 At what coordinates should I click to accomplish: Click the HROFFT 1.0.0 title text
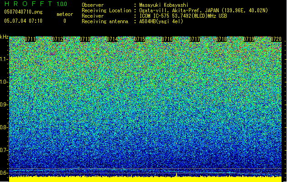click(x=36, y=4)
